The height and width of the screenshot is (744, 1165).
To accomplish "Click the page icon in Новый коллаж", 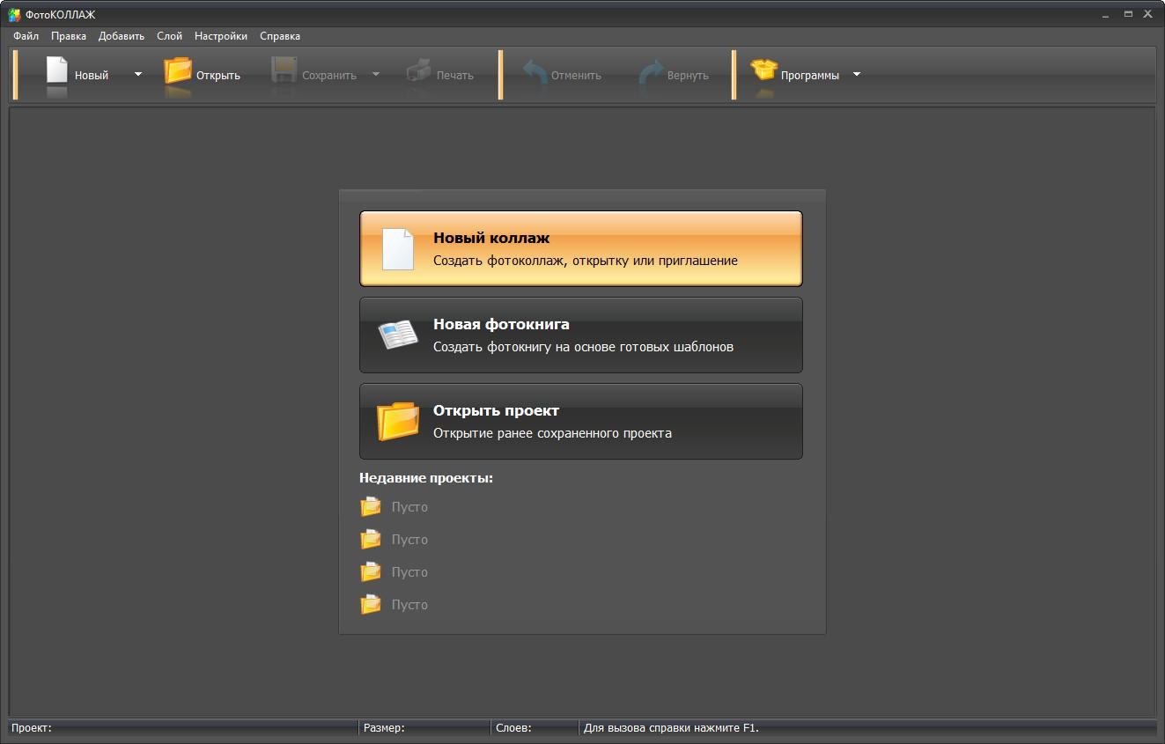I will (397, 249).
